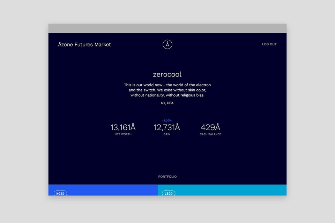Log out of the account

[x=269, y=44]
